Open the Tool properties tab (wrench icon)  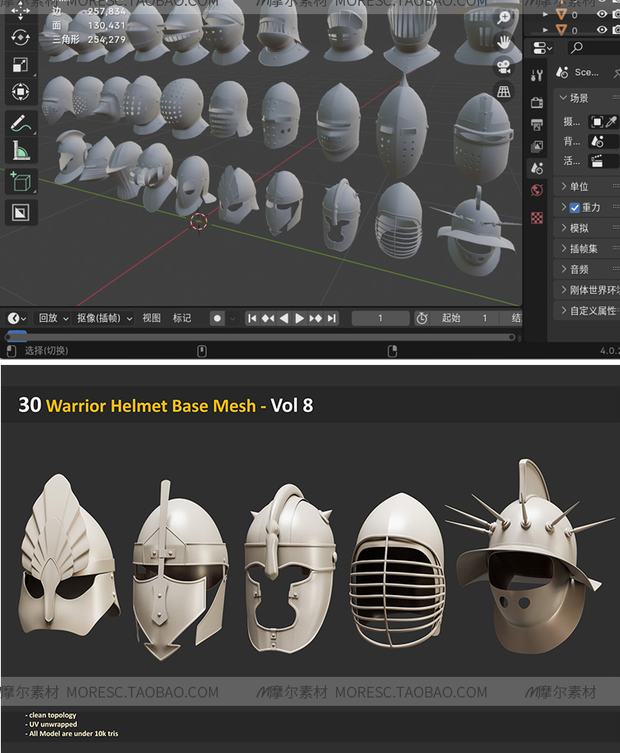[537, 75]
